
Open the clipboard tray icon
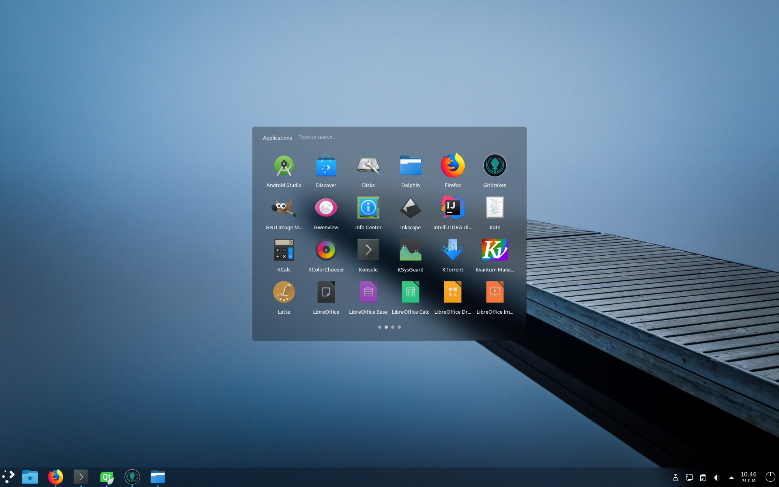point(703,478)
